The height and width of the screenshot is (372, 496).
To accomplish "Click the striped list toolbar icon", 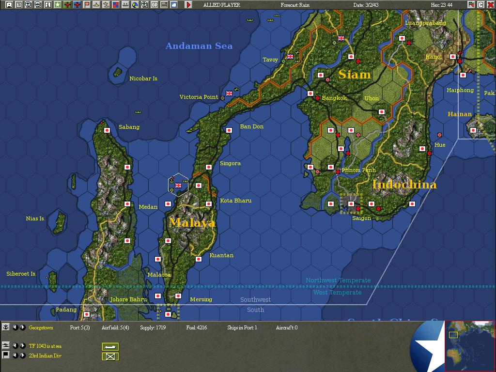I will [164, 5].
